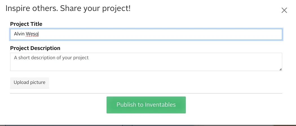Viewport: 296px width, 126px height.
Task: Click the Upload picture button
Action: click(30, 83)
